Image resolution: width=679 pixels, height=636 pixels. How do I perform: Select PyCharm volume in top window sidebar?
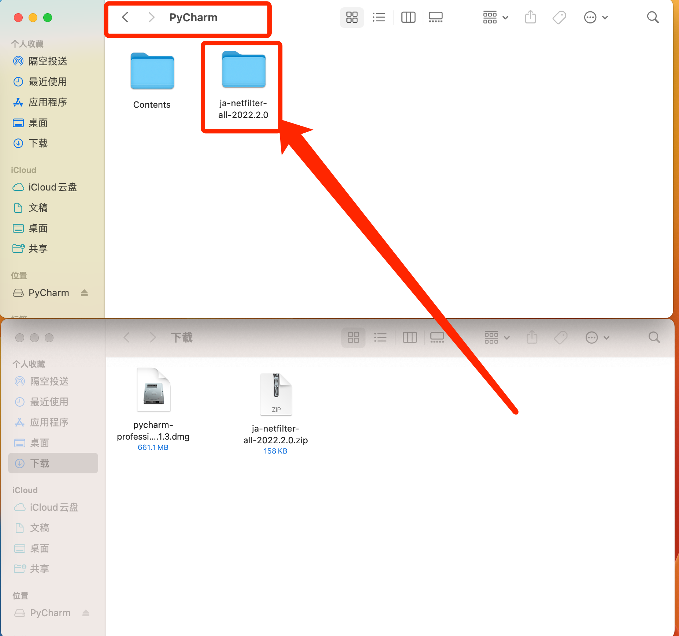tap(41, 293)
